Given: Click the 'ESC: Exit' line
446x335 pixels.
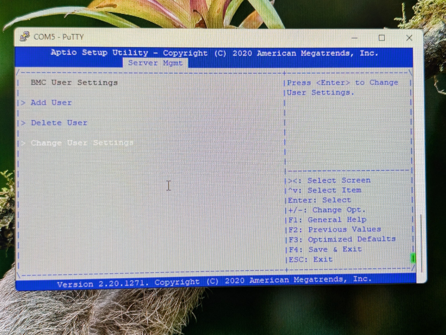Looking at the screenshot, I should (x=310, y=259).
